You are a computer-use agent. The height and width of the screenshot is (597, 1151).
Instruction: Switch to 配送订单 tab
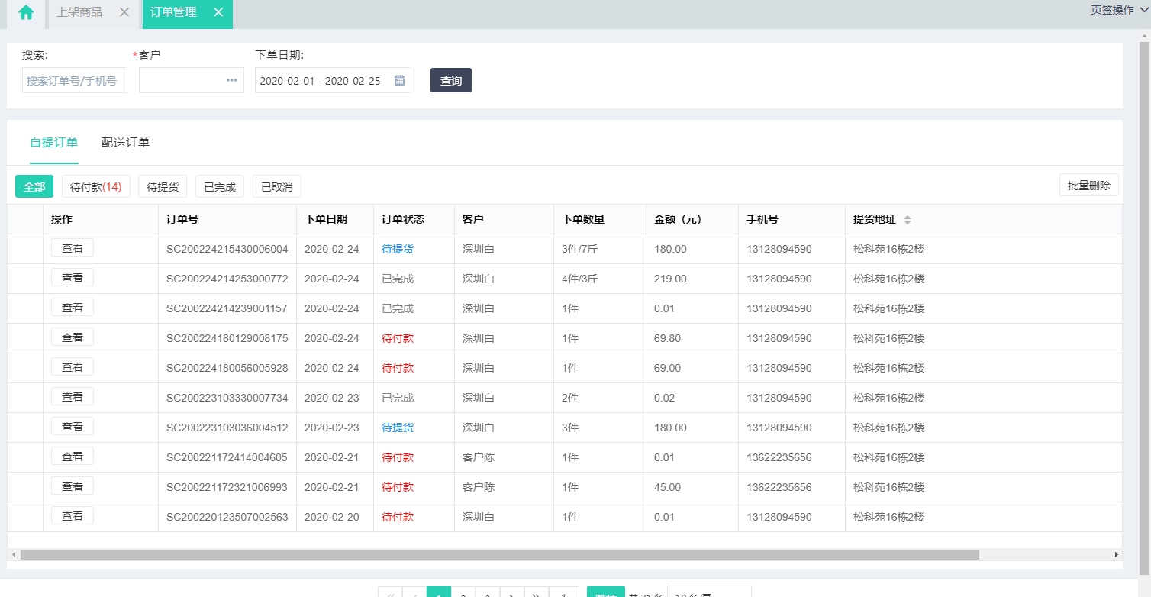coord(125,142)
